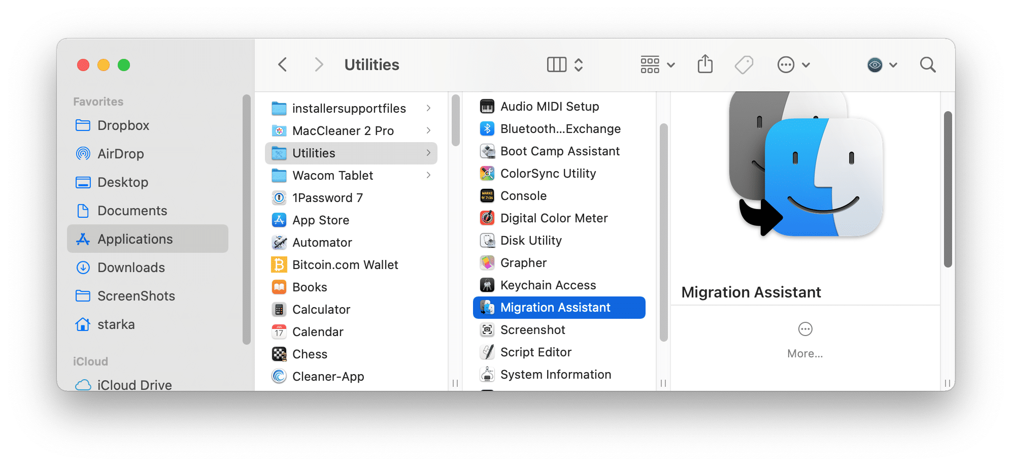The image size is (1012, 466).
Task: Select Keychain Access utility
Action: (x=559, y=285)
